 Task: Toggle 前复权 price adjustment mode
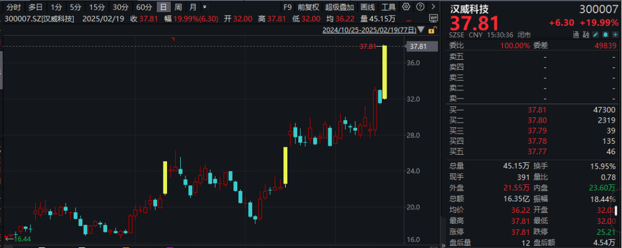tap(308, 7)
